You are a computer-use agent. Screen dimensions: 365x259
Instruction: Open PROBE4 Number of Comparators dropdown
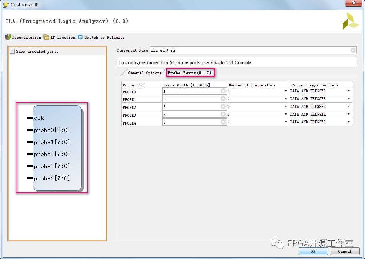click(285, 122)
